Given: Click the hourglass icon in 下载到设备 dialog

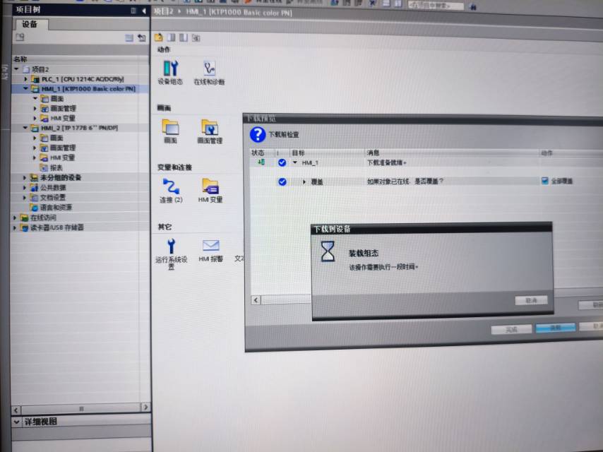Looking at the screenshot, I should click(328, 251).
